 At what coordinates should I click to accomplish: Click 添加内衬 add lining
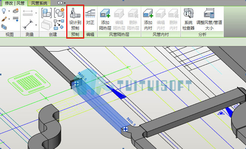pyautogui.click(x=148, y=20)
